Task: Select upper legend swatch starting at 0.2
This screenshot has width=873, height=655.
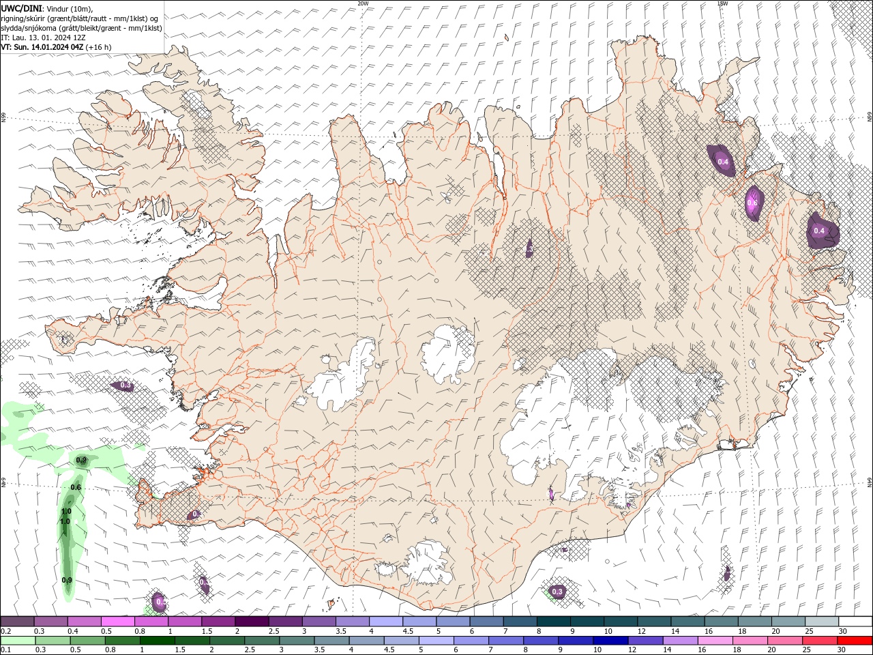Action: point(17,622)
